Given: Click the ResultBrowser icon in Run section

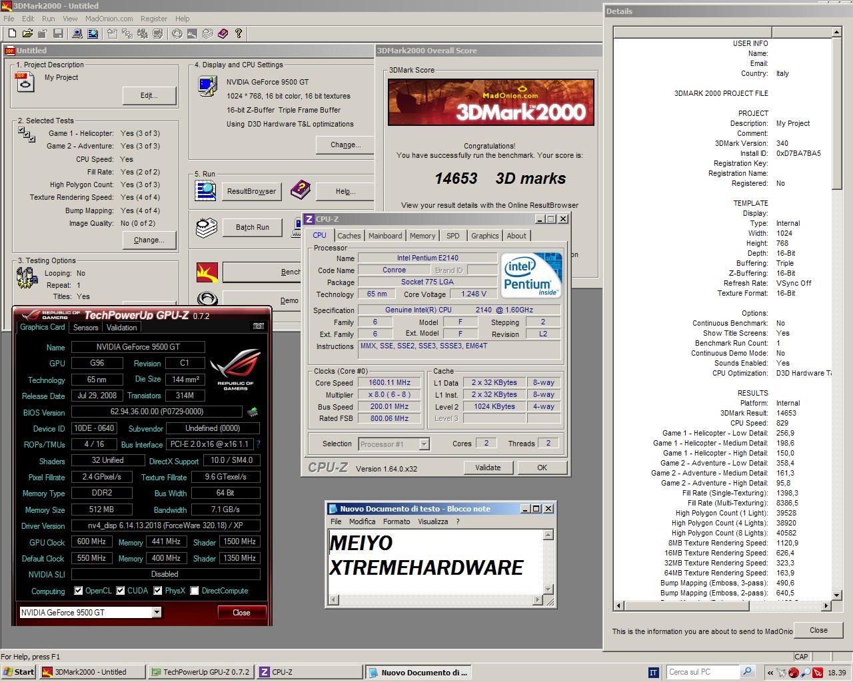Looking at the screenshot, I should pyautogui.click(x=205, y=190).
